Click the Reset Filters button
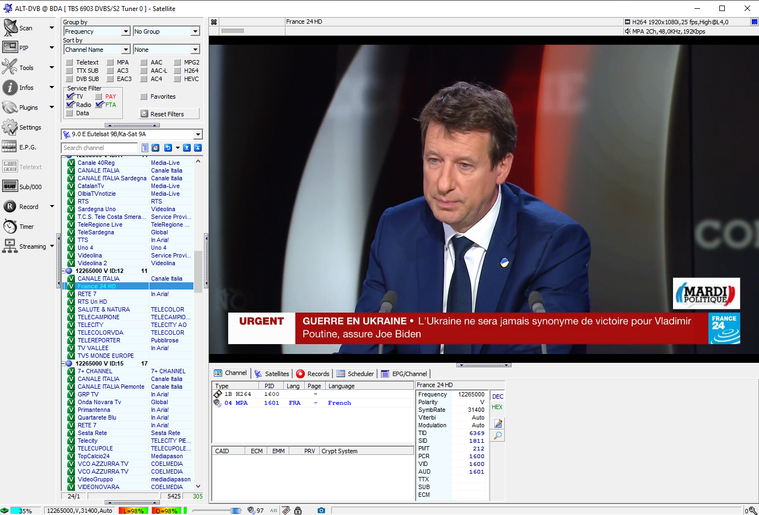759x515 pixels. coord(169,114)
